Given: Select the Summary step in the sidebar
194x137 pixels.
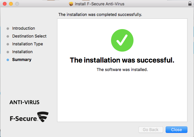Looking at the screenshot, I should 22,60.
